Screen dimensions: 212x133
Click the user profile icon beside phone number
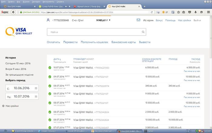pyautogui.click(x=48, y=20)
